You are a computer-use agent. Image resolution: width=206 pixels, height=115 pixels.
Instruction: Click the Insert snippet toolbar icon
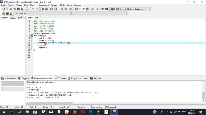pos(4,13)
